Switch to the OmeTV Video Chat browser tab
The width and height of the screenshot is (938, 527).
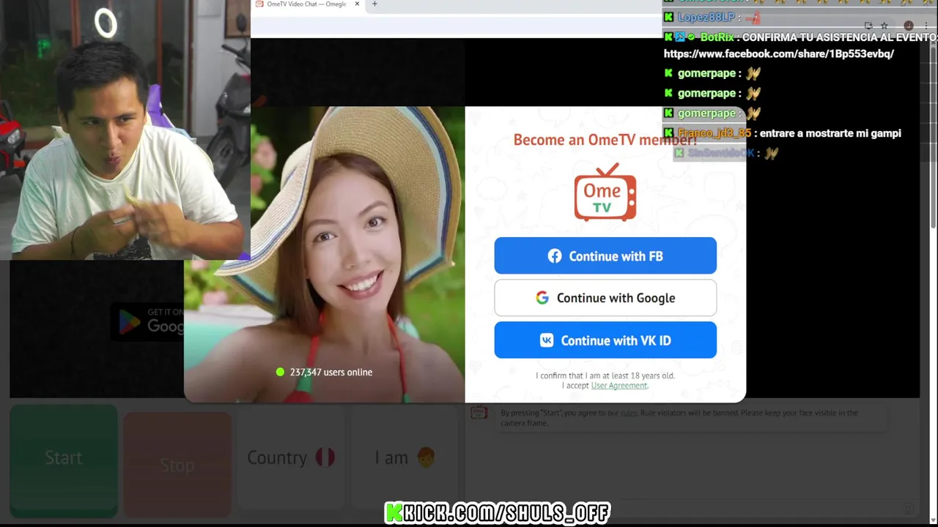[306, 4]
